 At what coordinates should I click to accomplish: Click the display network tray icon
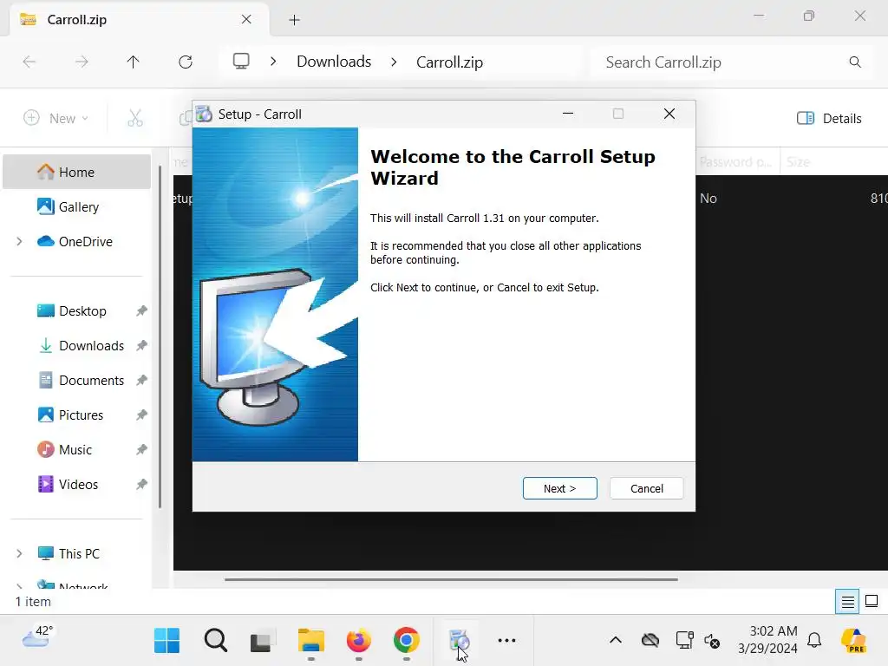(684, 641)
